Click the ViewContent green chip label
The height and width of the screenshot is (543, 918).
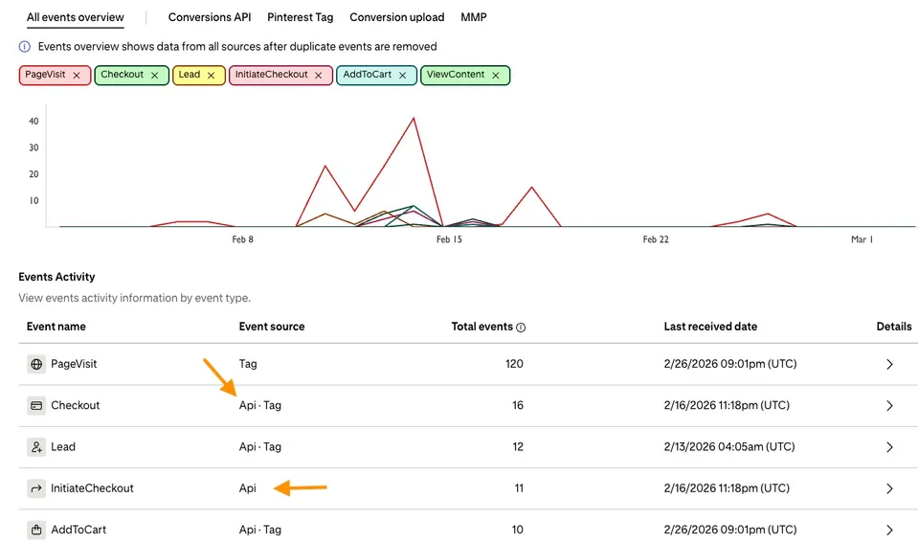tap(456, 75)
